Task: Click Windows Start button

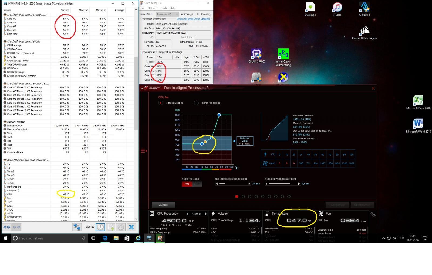Action: click(5, 238)
